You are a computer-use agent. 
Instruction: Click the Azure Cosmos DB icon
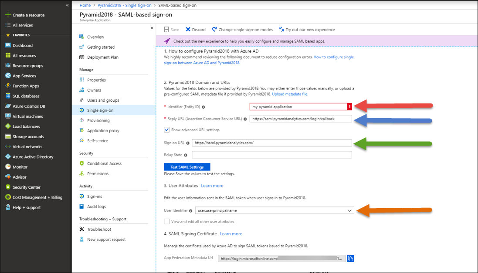(8, 106)
